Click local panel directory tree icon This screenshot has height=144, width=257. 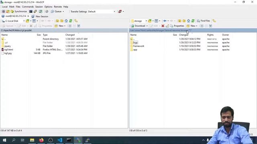pos(76,21)
